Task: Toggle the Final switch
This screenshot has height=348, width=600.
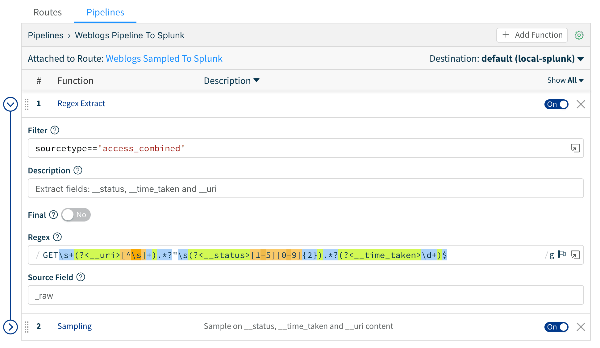Action: pyautogui.click(x=76, y=215)
